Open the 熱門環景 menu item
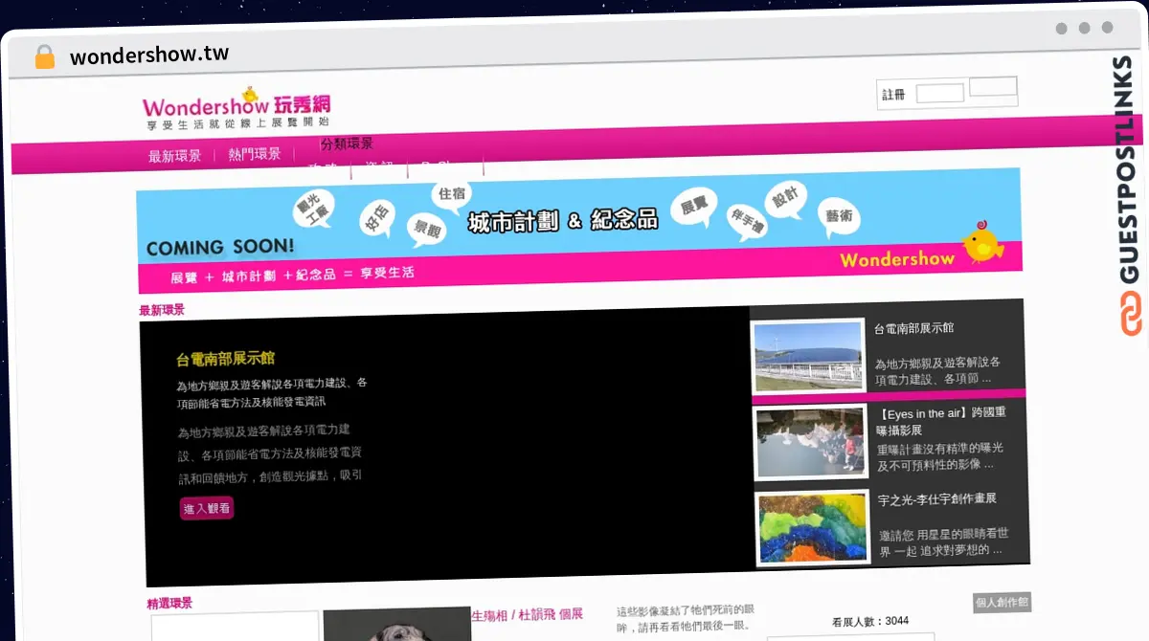Viewport: 1149px width, 641px height. [x=255, y=154]
